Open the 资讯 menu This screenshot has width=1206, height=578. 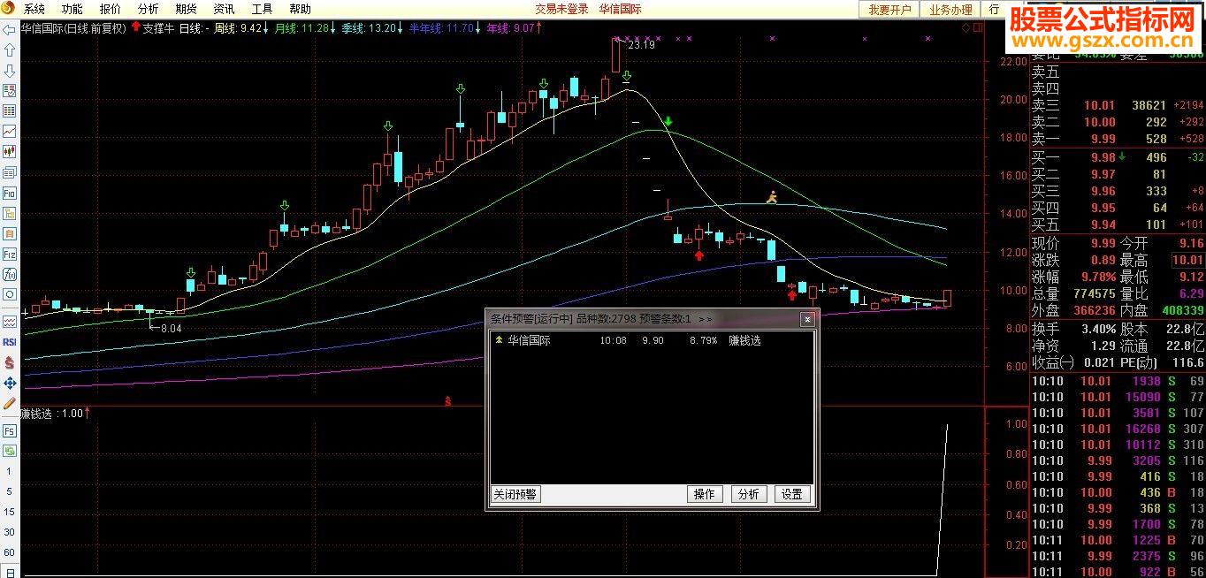[224, 9]
